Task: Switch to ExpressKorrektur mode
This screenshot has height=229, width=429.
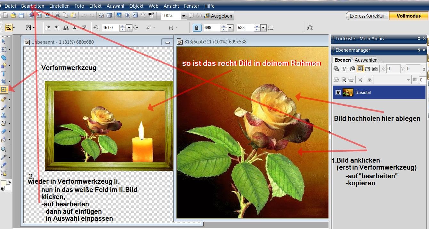Action: point(367,16)
